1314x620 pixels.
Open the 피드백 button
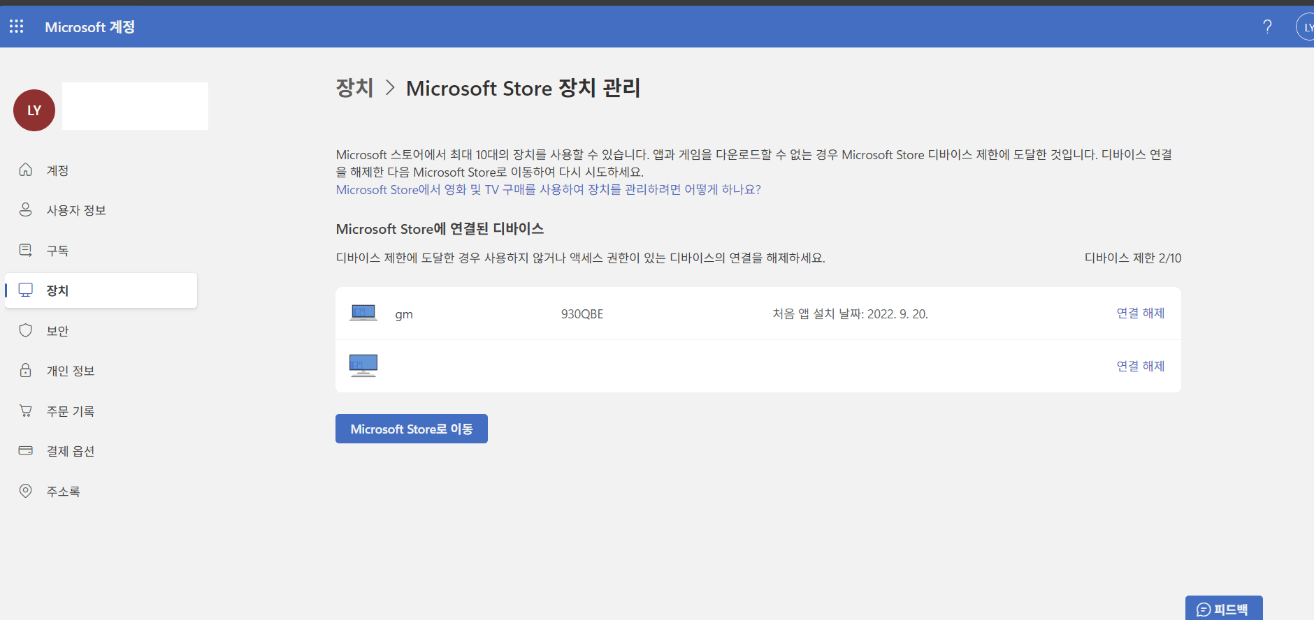pos(1224,609)
